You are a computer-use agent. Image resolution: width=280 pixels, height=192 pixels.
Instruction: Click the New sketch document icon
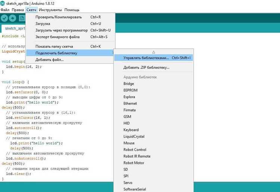[22, 18]
